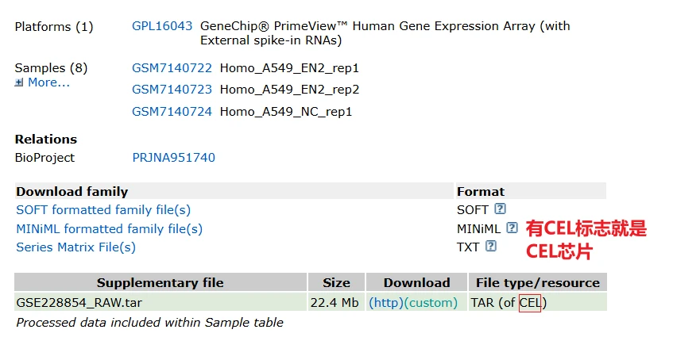Open sample GSM7140722 link
This screenshot has width=673, height=337.
pos(172,68)
